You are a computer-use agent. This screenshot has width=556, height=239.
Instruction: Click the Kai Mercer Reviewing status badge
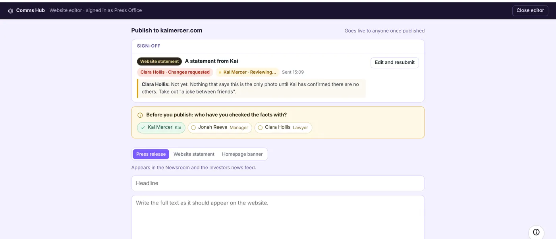click(247, 72)
